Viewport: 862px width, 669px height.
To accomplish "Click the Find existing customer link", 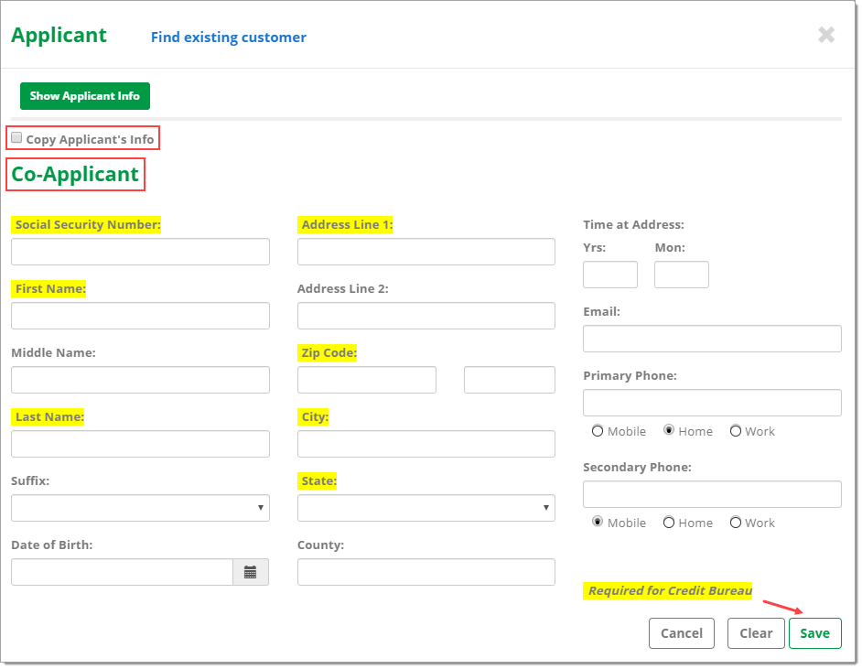I will click(229, 38).
